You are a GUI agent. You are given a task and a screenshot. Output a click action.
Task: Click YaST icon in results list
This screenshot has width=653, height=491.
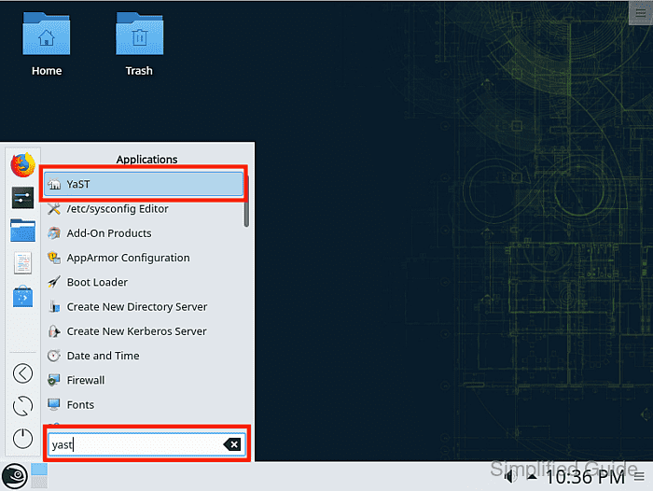point(54,184)
